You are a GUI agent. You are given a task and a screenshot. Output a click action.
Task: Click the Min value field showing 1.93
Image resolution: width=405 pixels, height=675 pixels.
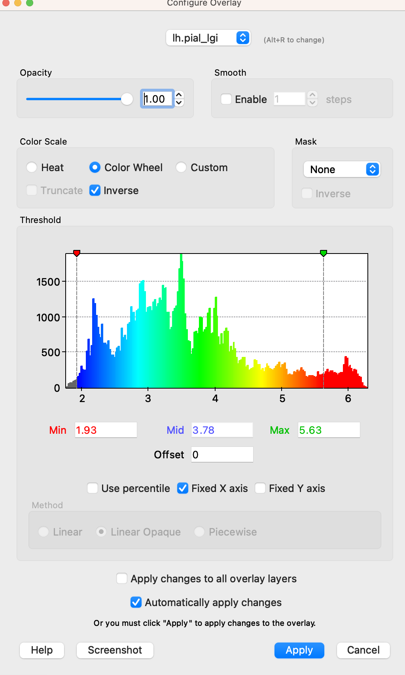106,430
